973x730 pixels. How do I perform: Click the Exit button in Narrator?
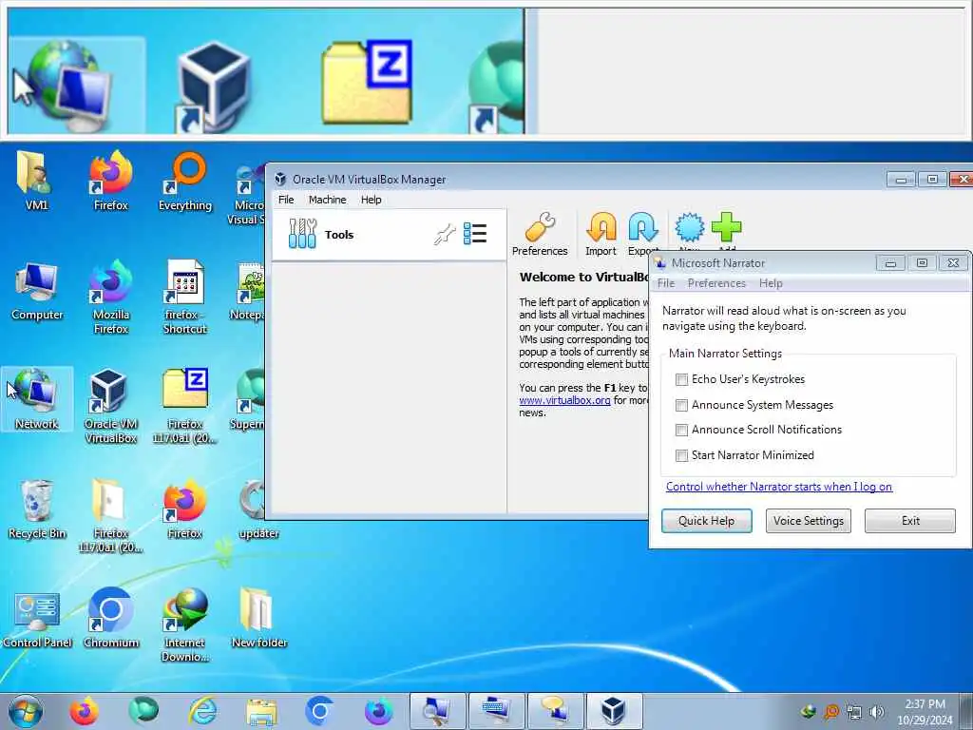909,521
